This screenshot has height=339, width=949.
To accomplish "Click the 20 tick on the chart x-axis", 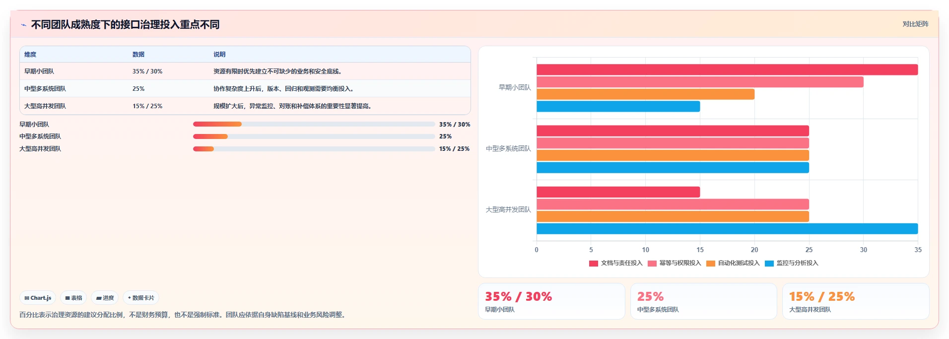I will point(754,250).
